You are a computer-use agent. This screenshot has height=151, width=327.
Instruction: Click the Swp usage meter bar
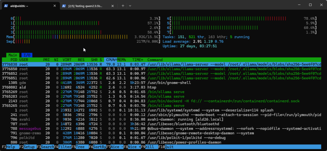pos(83,41)
